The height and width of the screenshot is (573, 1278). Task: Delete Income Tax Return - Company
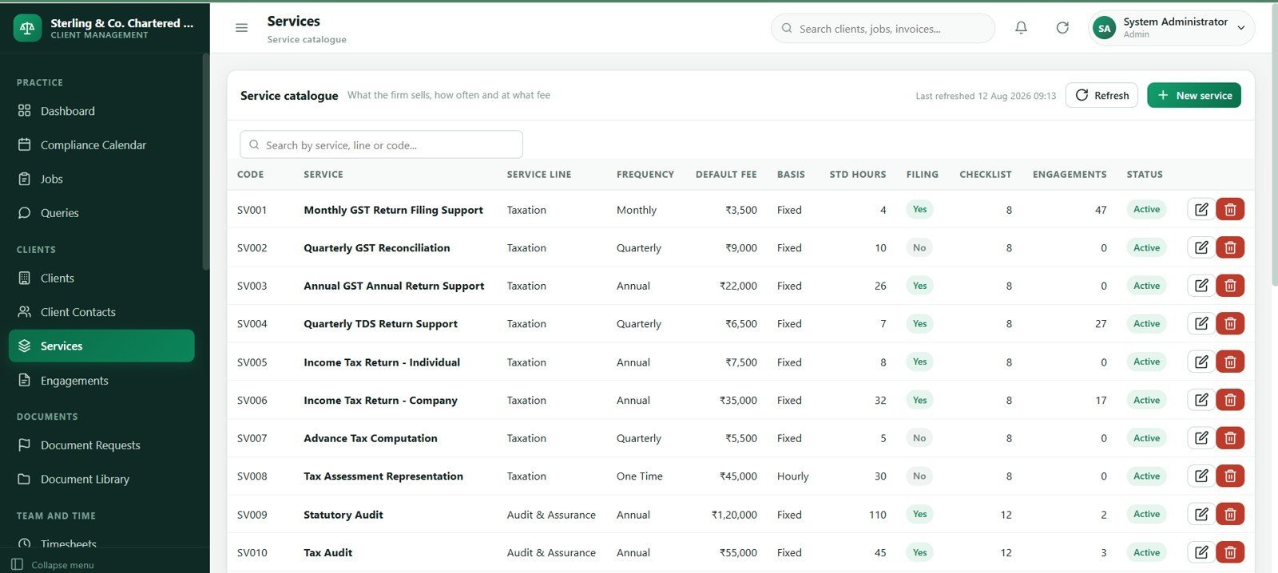(1230, 400)
